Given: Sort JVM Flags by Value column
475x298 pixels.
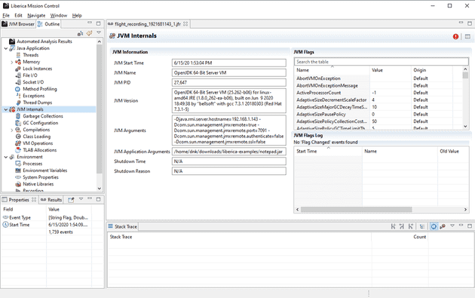Looking at the screenshot, I should click(391, 70).
